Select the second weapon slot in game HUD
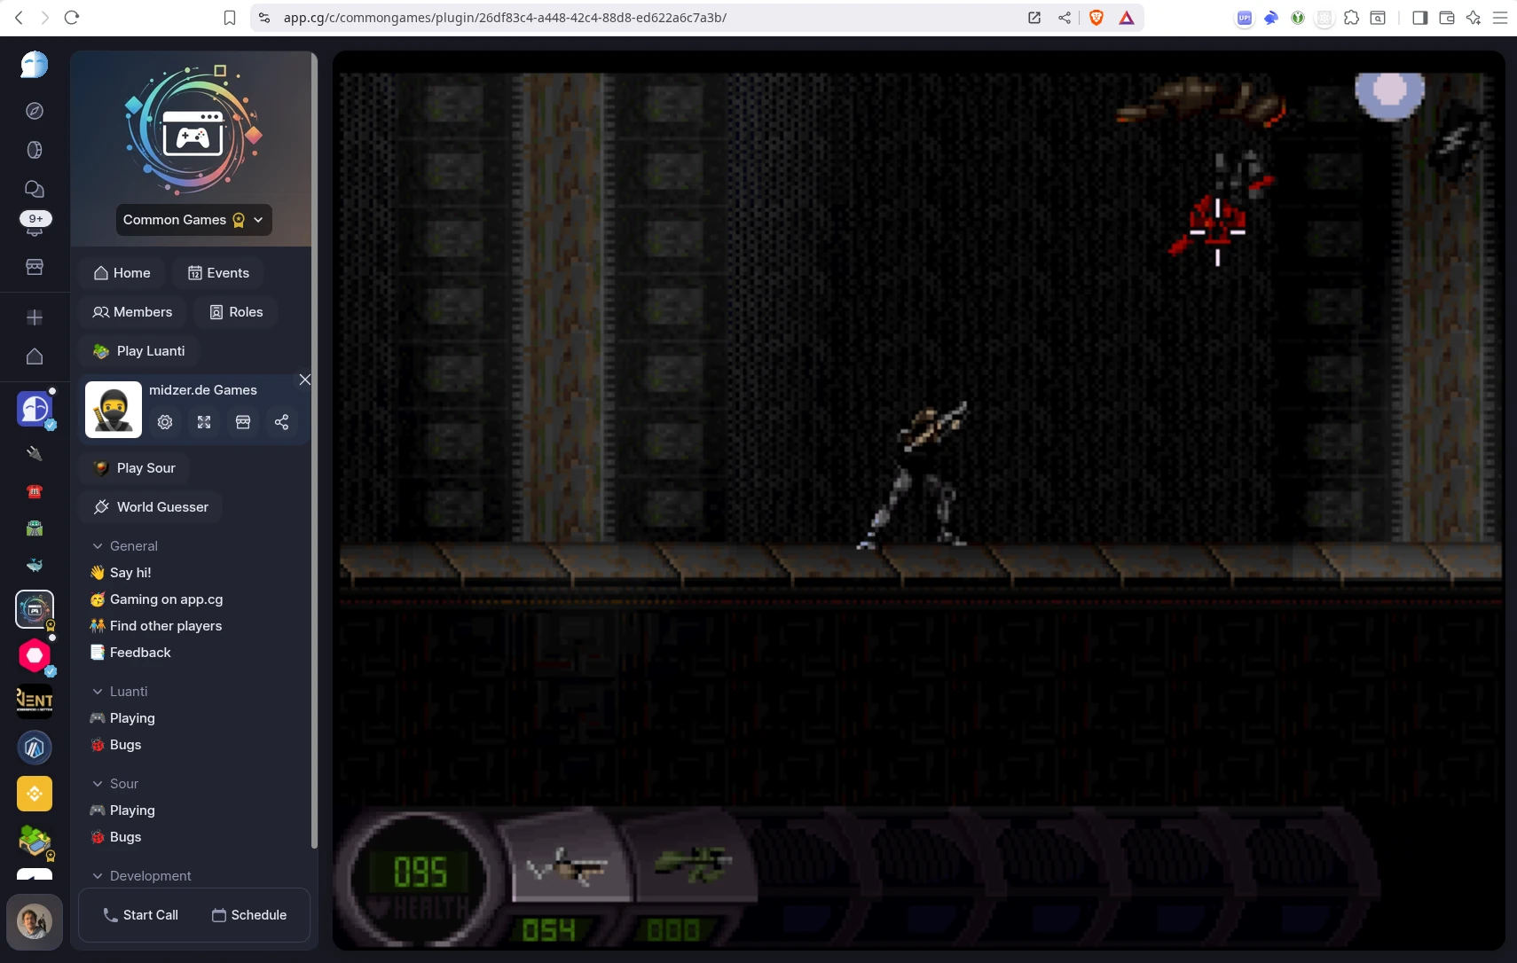 (692, 862)
